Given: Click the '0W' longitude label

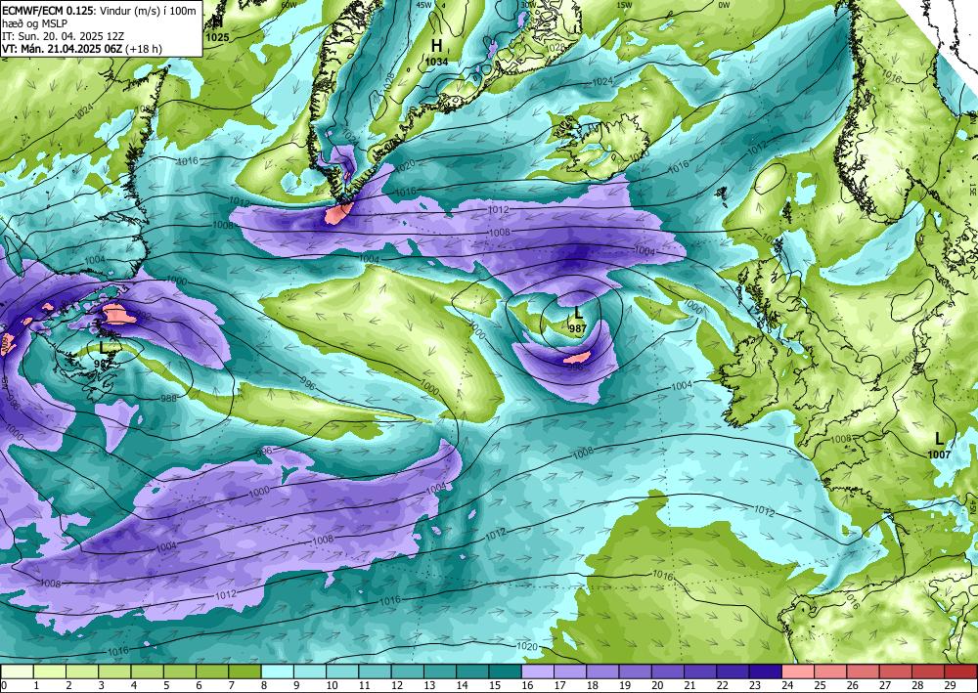Looking at the screenshot, I should pyautogui.click(x=724, y=5).
